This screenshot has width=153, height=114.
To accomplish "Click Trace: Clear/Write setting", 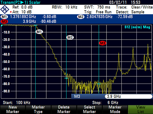I will [134, 7].
